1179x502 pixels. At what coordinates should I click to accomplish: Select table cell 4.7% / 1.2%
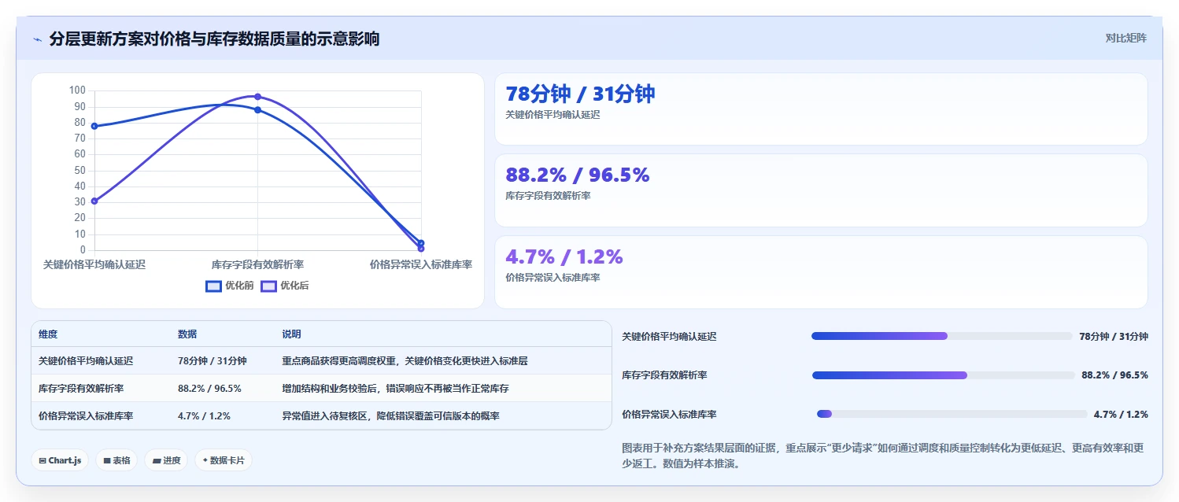[204, 415]
